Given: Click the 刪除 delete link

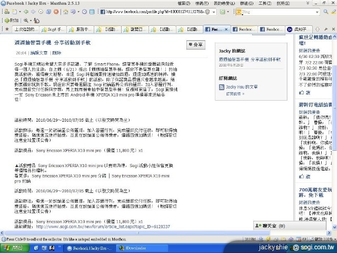Looking at the screenshot, I should tap(57, 53).
